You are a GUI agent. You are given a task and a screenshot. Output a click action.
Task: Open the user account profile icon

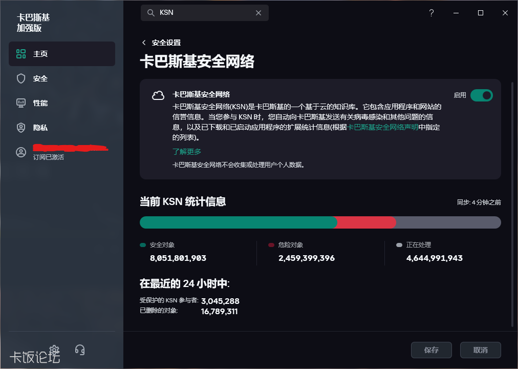coord(21,152)
